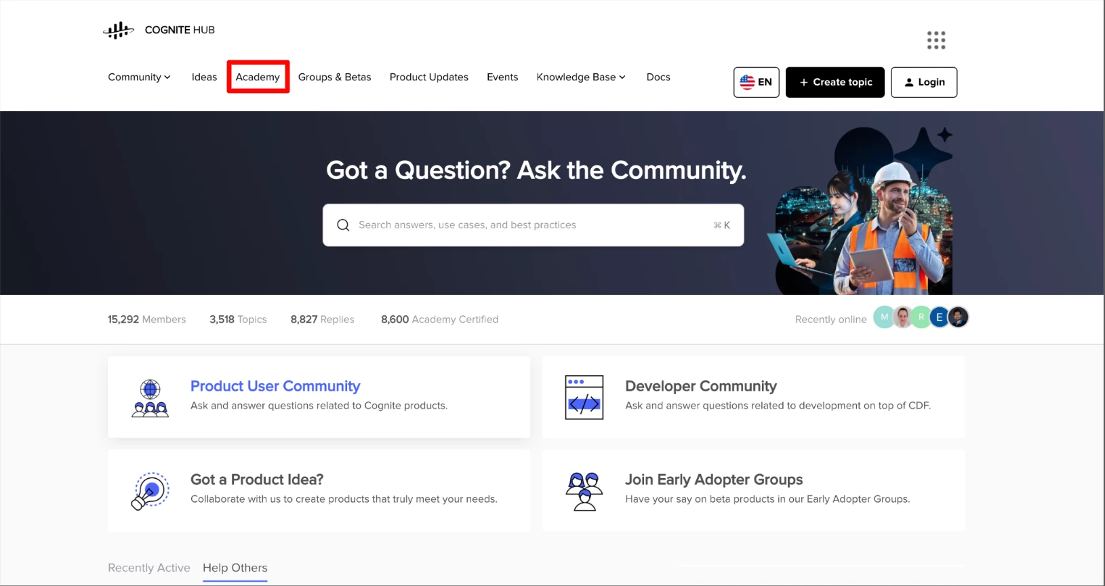Focus the community search input field

coord(534,225)
